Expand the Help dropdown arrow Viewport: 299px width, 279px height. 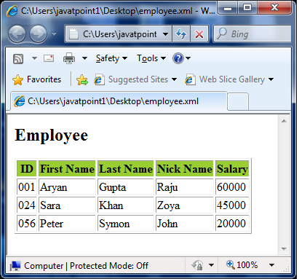coord(188,58)
